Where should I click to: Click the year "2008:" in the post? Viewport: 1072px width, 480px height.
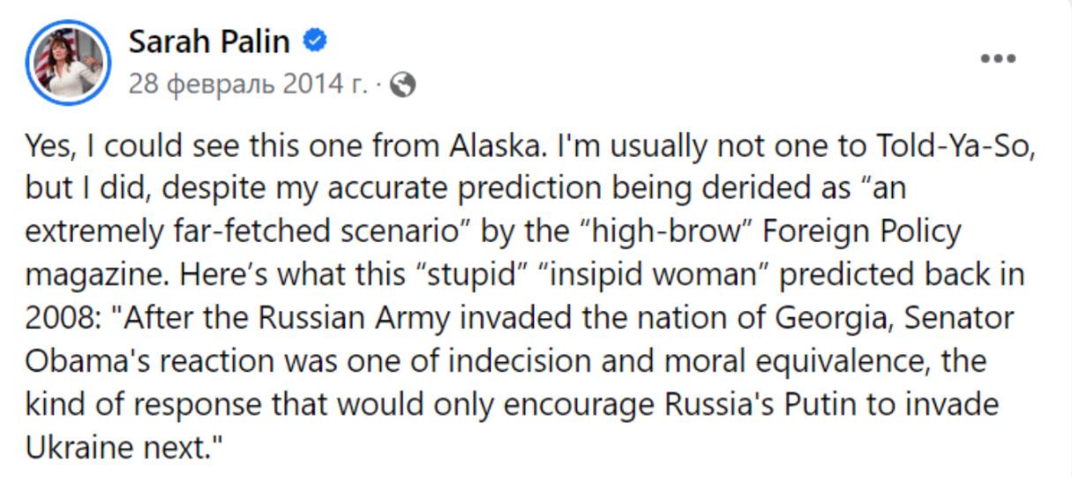coord(64,318)
